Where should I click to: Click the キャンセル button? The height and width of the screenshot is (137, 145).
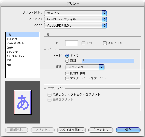click(x=101, y=130)
